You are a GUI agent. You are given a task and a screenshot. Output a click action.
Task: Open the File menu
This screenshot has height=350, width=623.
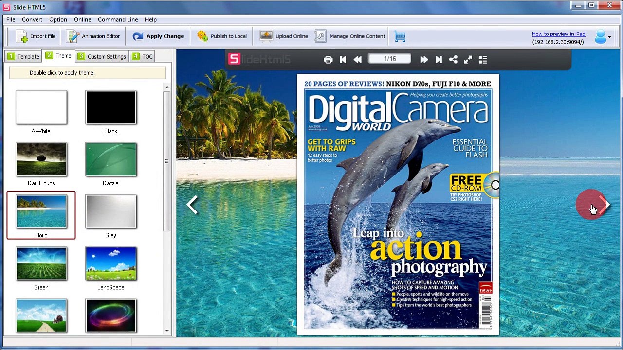point(11,19)
